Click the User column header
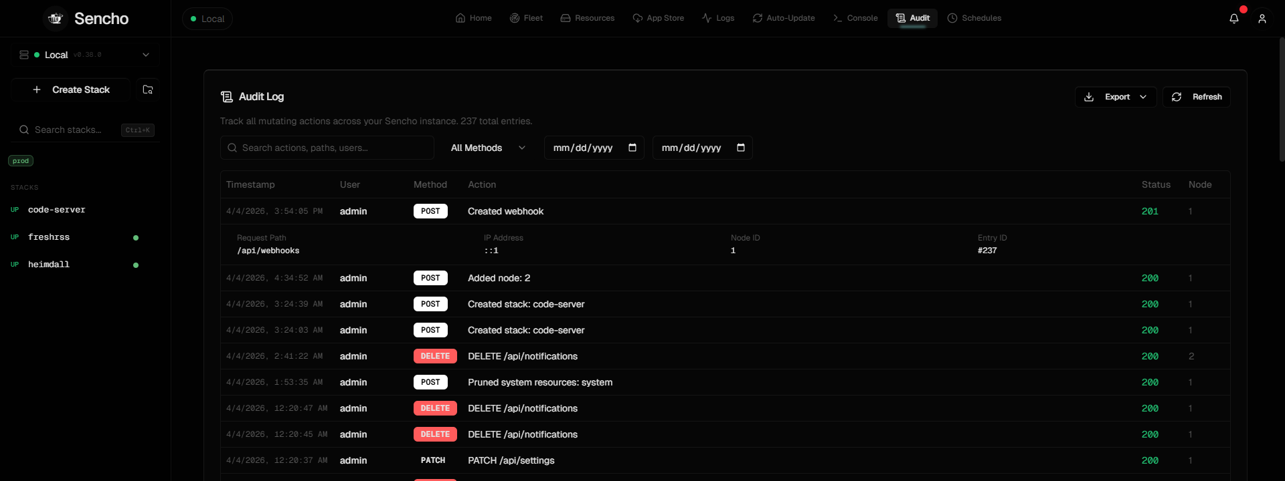The width and height of the screenshot is (1285, 481). [x=350, y=184]
